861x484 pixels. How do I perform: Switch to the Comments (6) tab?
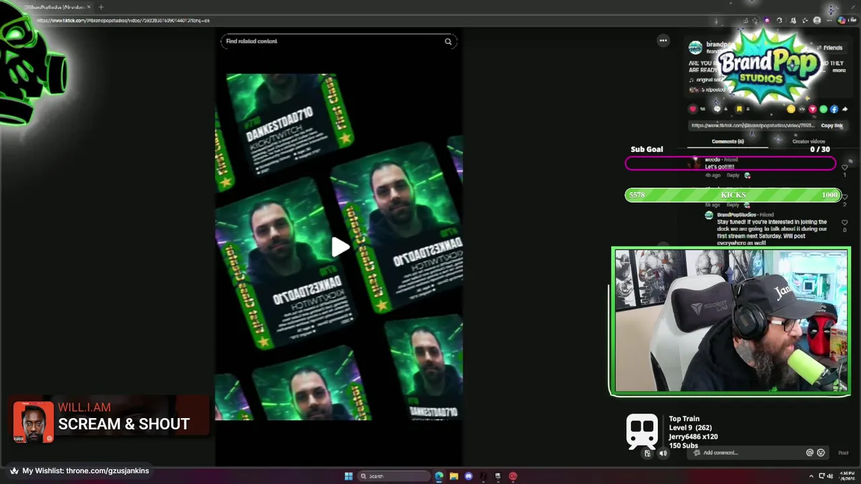(728, 141)
